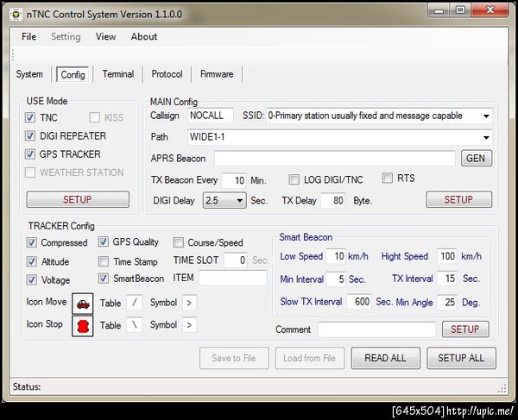
Task: Click Icon Stop Table field
Action: coord(135,325)
